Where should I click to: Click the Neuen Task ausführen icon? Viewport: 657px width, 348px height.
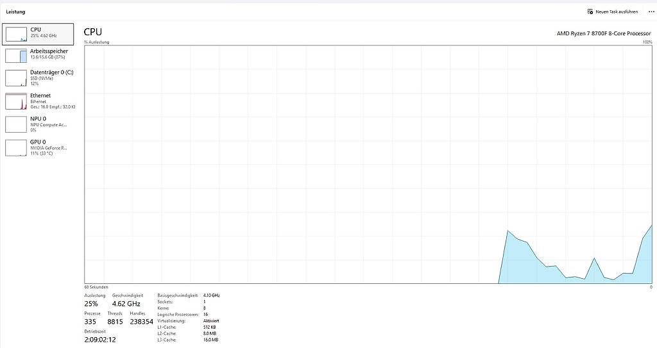click(590, 12)
